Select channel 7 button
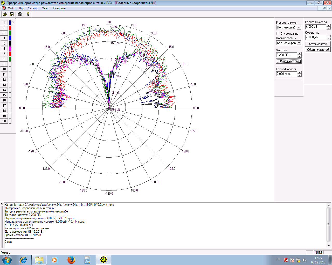The width and height of the screenshot is (332, 265). coord(4,54)
